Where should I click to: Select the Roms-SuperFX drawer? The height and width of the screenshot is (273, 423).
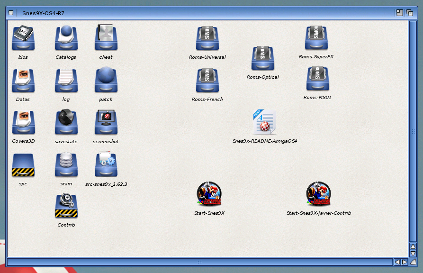316,38
